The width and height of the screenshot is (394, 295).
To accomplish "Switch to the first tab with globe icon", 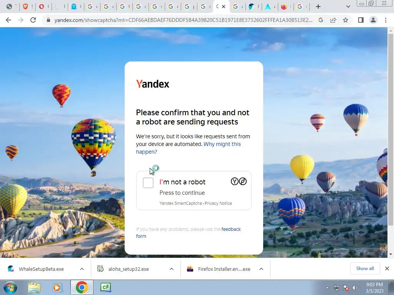I will click(x=9, y=7).
